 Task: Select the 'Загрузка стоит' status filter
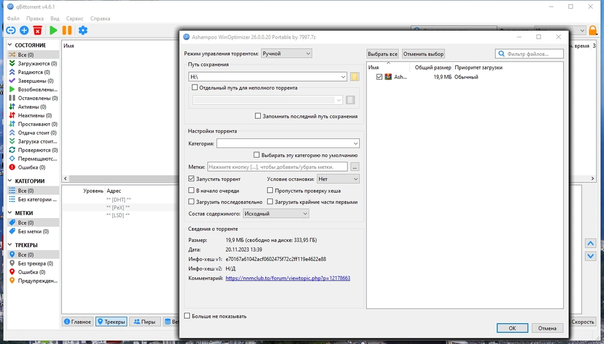pyautogui.click(x=33, y=142)
